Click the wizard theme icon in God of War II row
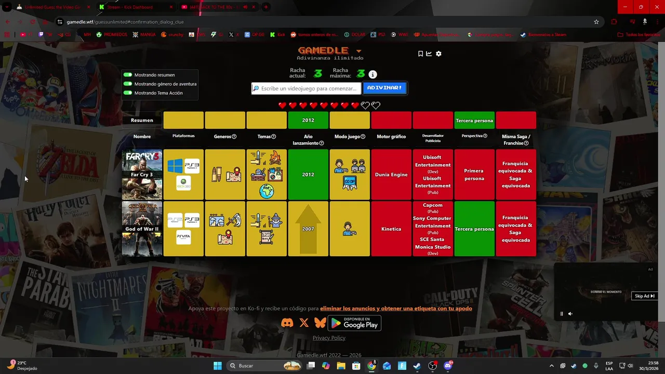This screenshot has width=665, height=374. coord(275,220)
